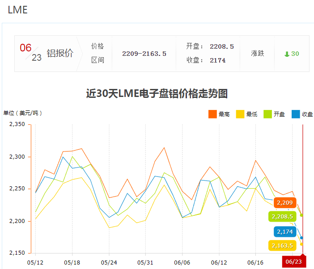Click the orange 2,209 tooltip label

[x=285, y=202]
